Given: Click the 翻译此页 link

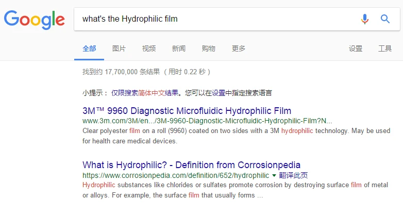Looking at the screenshot, I should [x=293, y=176].
